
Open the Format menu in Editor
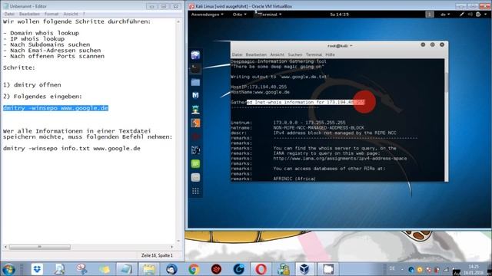coord(52,14)
